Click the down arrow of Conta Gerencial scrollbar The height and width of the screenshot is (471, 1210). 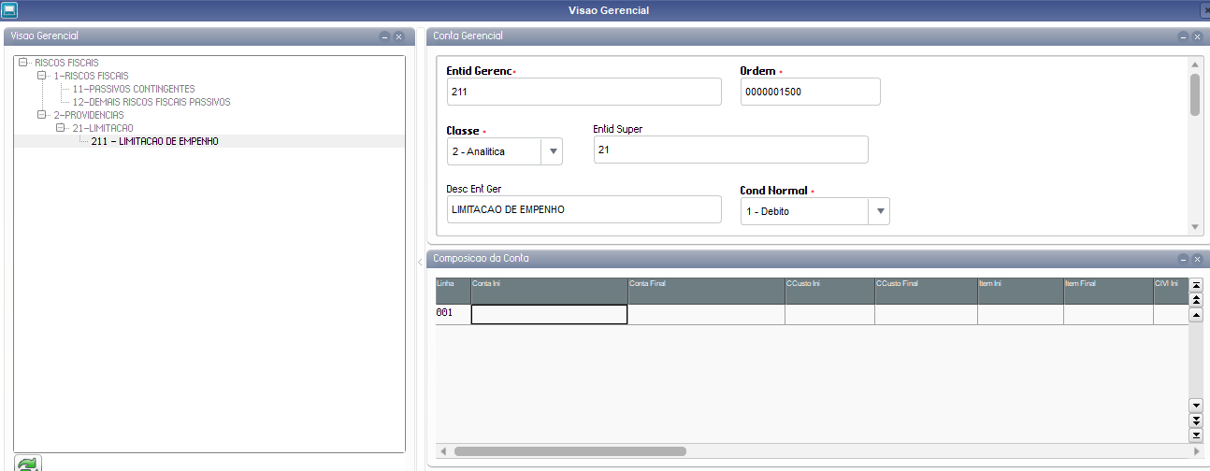click(x=1195, y=227)
